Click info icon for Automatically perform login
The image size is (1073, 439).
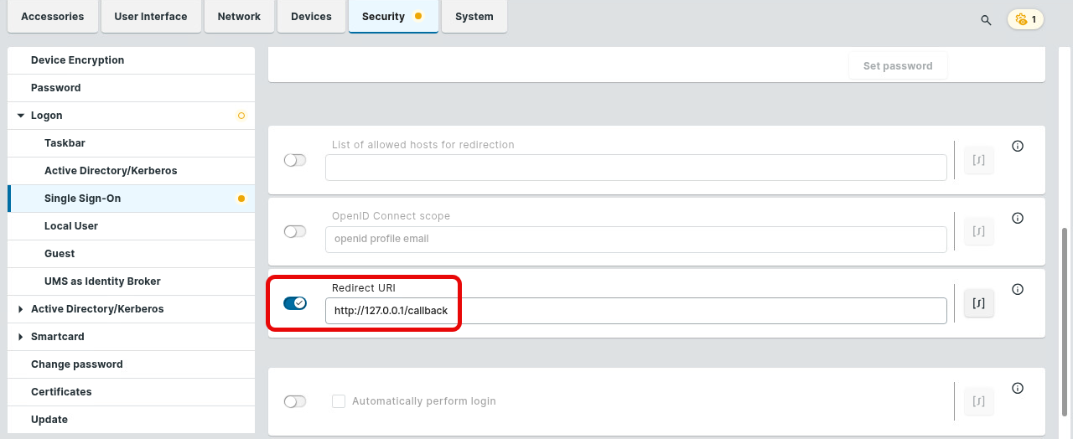1018,389
